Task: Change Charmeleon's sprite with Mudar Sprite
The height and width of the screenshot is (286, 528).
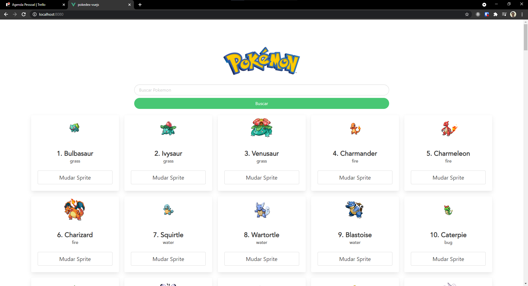Action: [448, 177]
